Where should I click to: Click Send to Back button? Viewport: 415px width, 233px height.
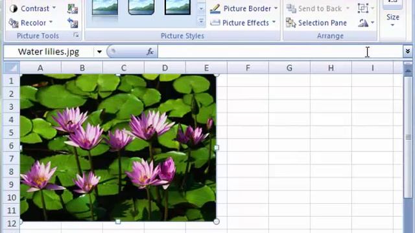tap(315, 8)
